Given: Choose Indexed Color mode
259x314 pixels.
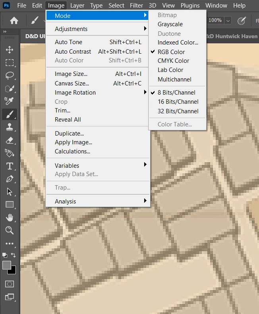Looking at the screenshot, I should (178, 43).
